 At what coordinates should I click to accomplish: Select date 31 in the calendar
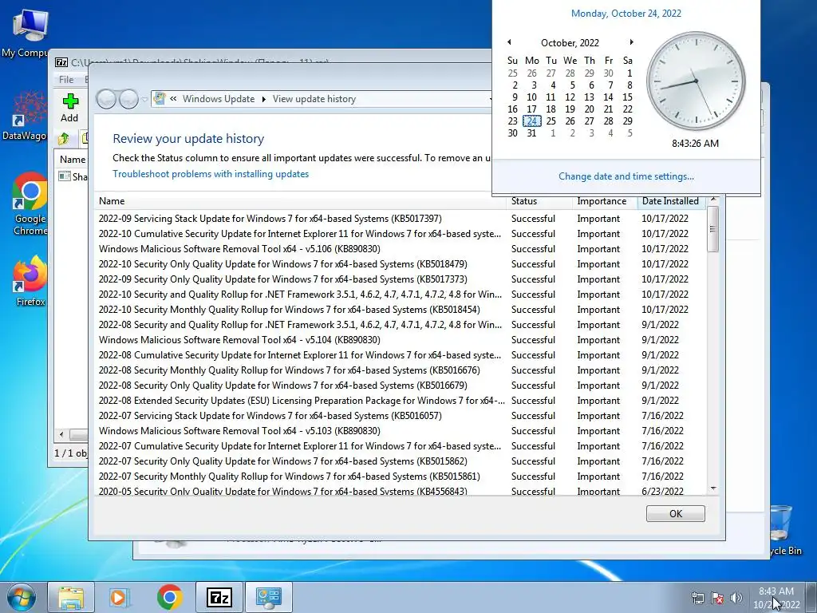pyautogui.click(x=531, y=133)
